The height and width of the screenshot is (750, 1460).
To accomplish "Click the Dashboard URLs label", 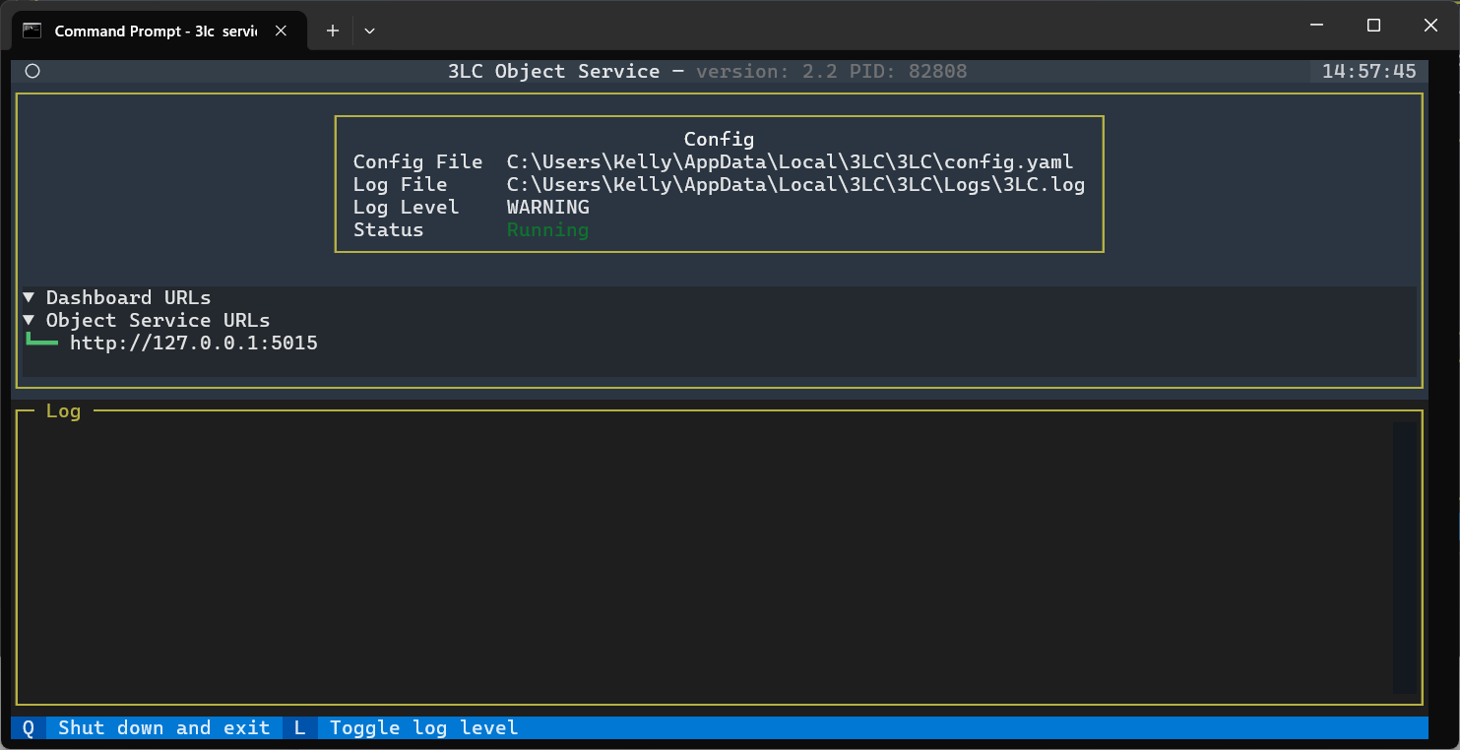I will click(128, 297).
